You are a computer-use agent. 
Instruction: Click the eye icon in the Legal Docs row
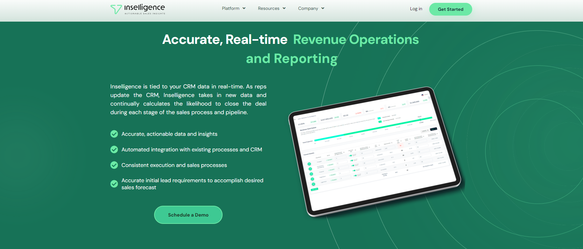click(x=314, y=184)
